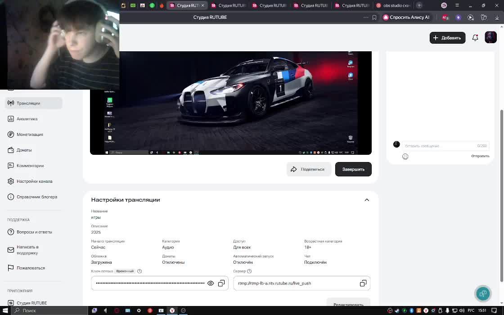Click the Добавить button
This screenshot has width=504, height=315.
click(447, 38)
